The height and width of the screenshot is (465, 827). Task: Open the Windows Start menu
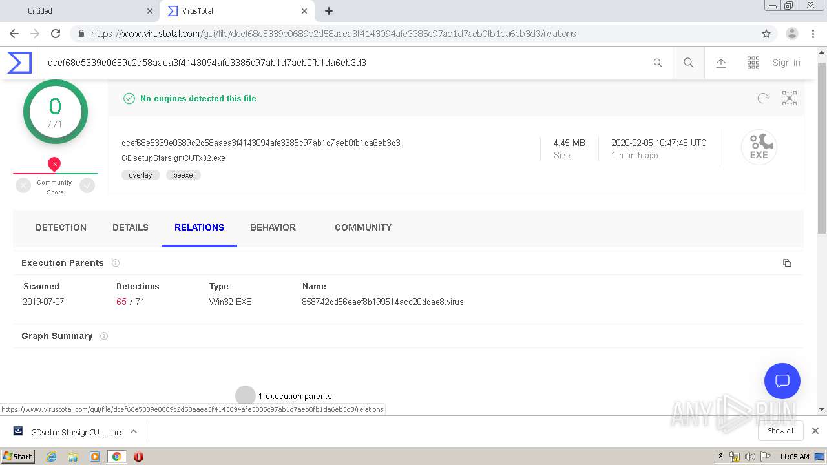click(18, 456)
